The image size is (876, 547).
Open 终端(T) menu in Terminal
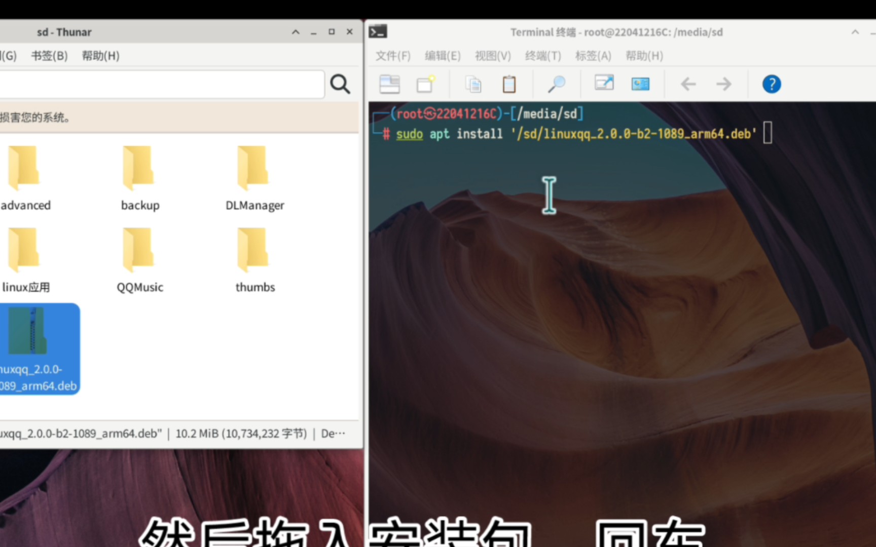click(543, 56)
